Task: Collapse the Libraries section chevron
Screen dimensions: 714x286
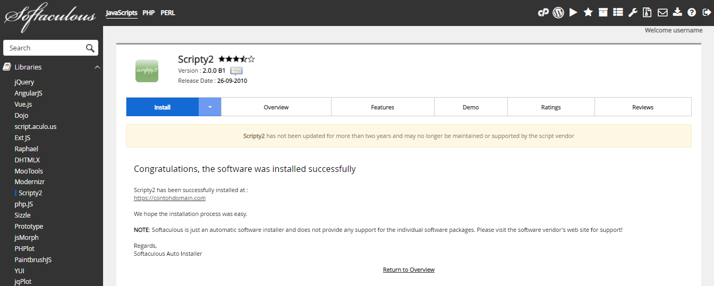Action: [97, 67]
